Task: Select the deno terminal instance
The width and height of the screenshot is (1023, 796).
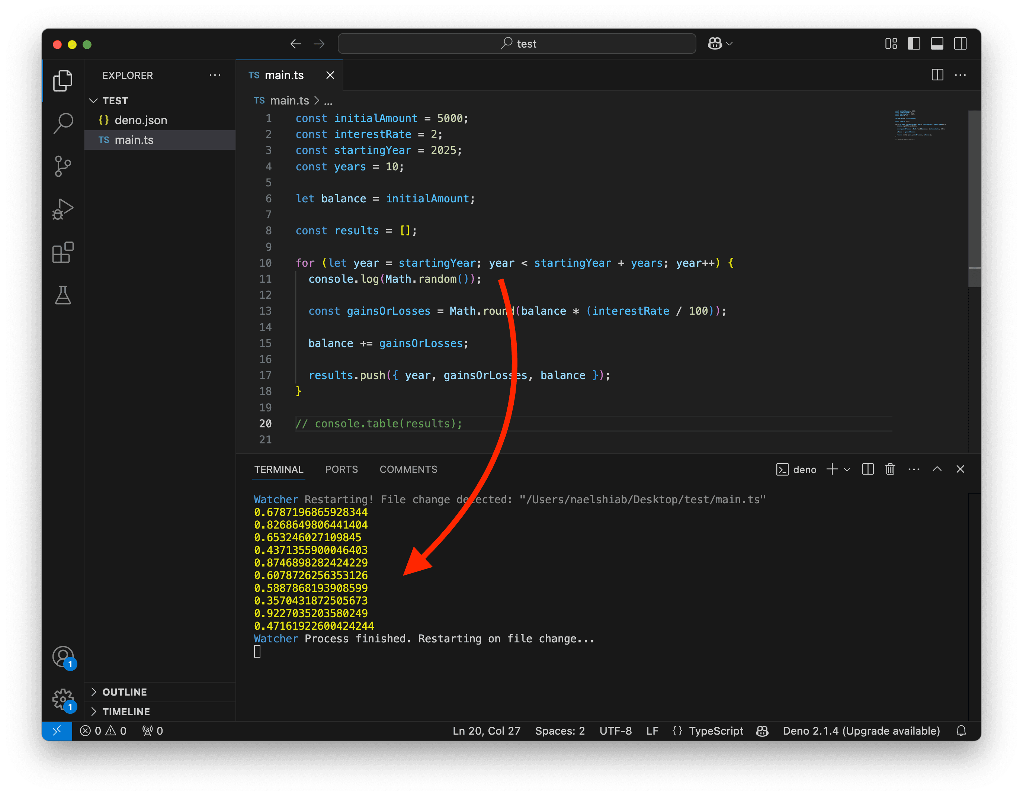Action: (796, 469)
